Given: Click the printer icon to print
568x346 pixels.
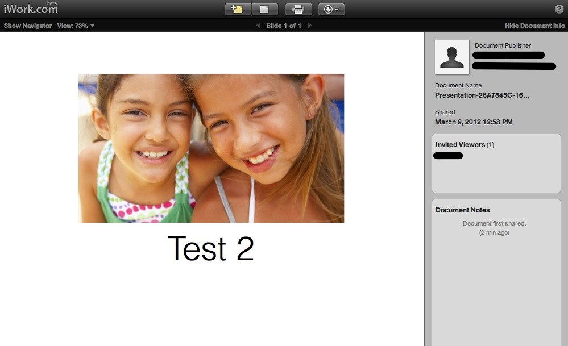Looking at the screenshot, I should (x=298, y=9).
